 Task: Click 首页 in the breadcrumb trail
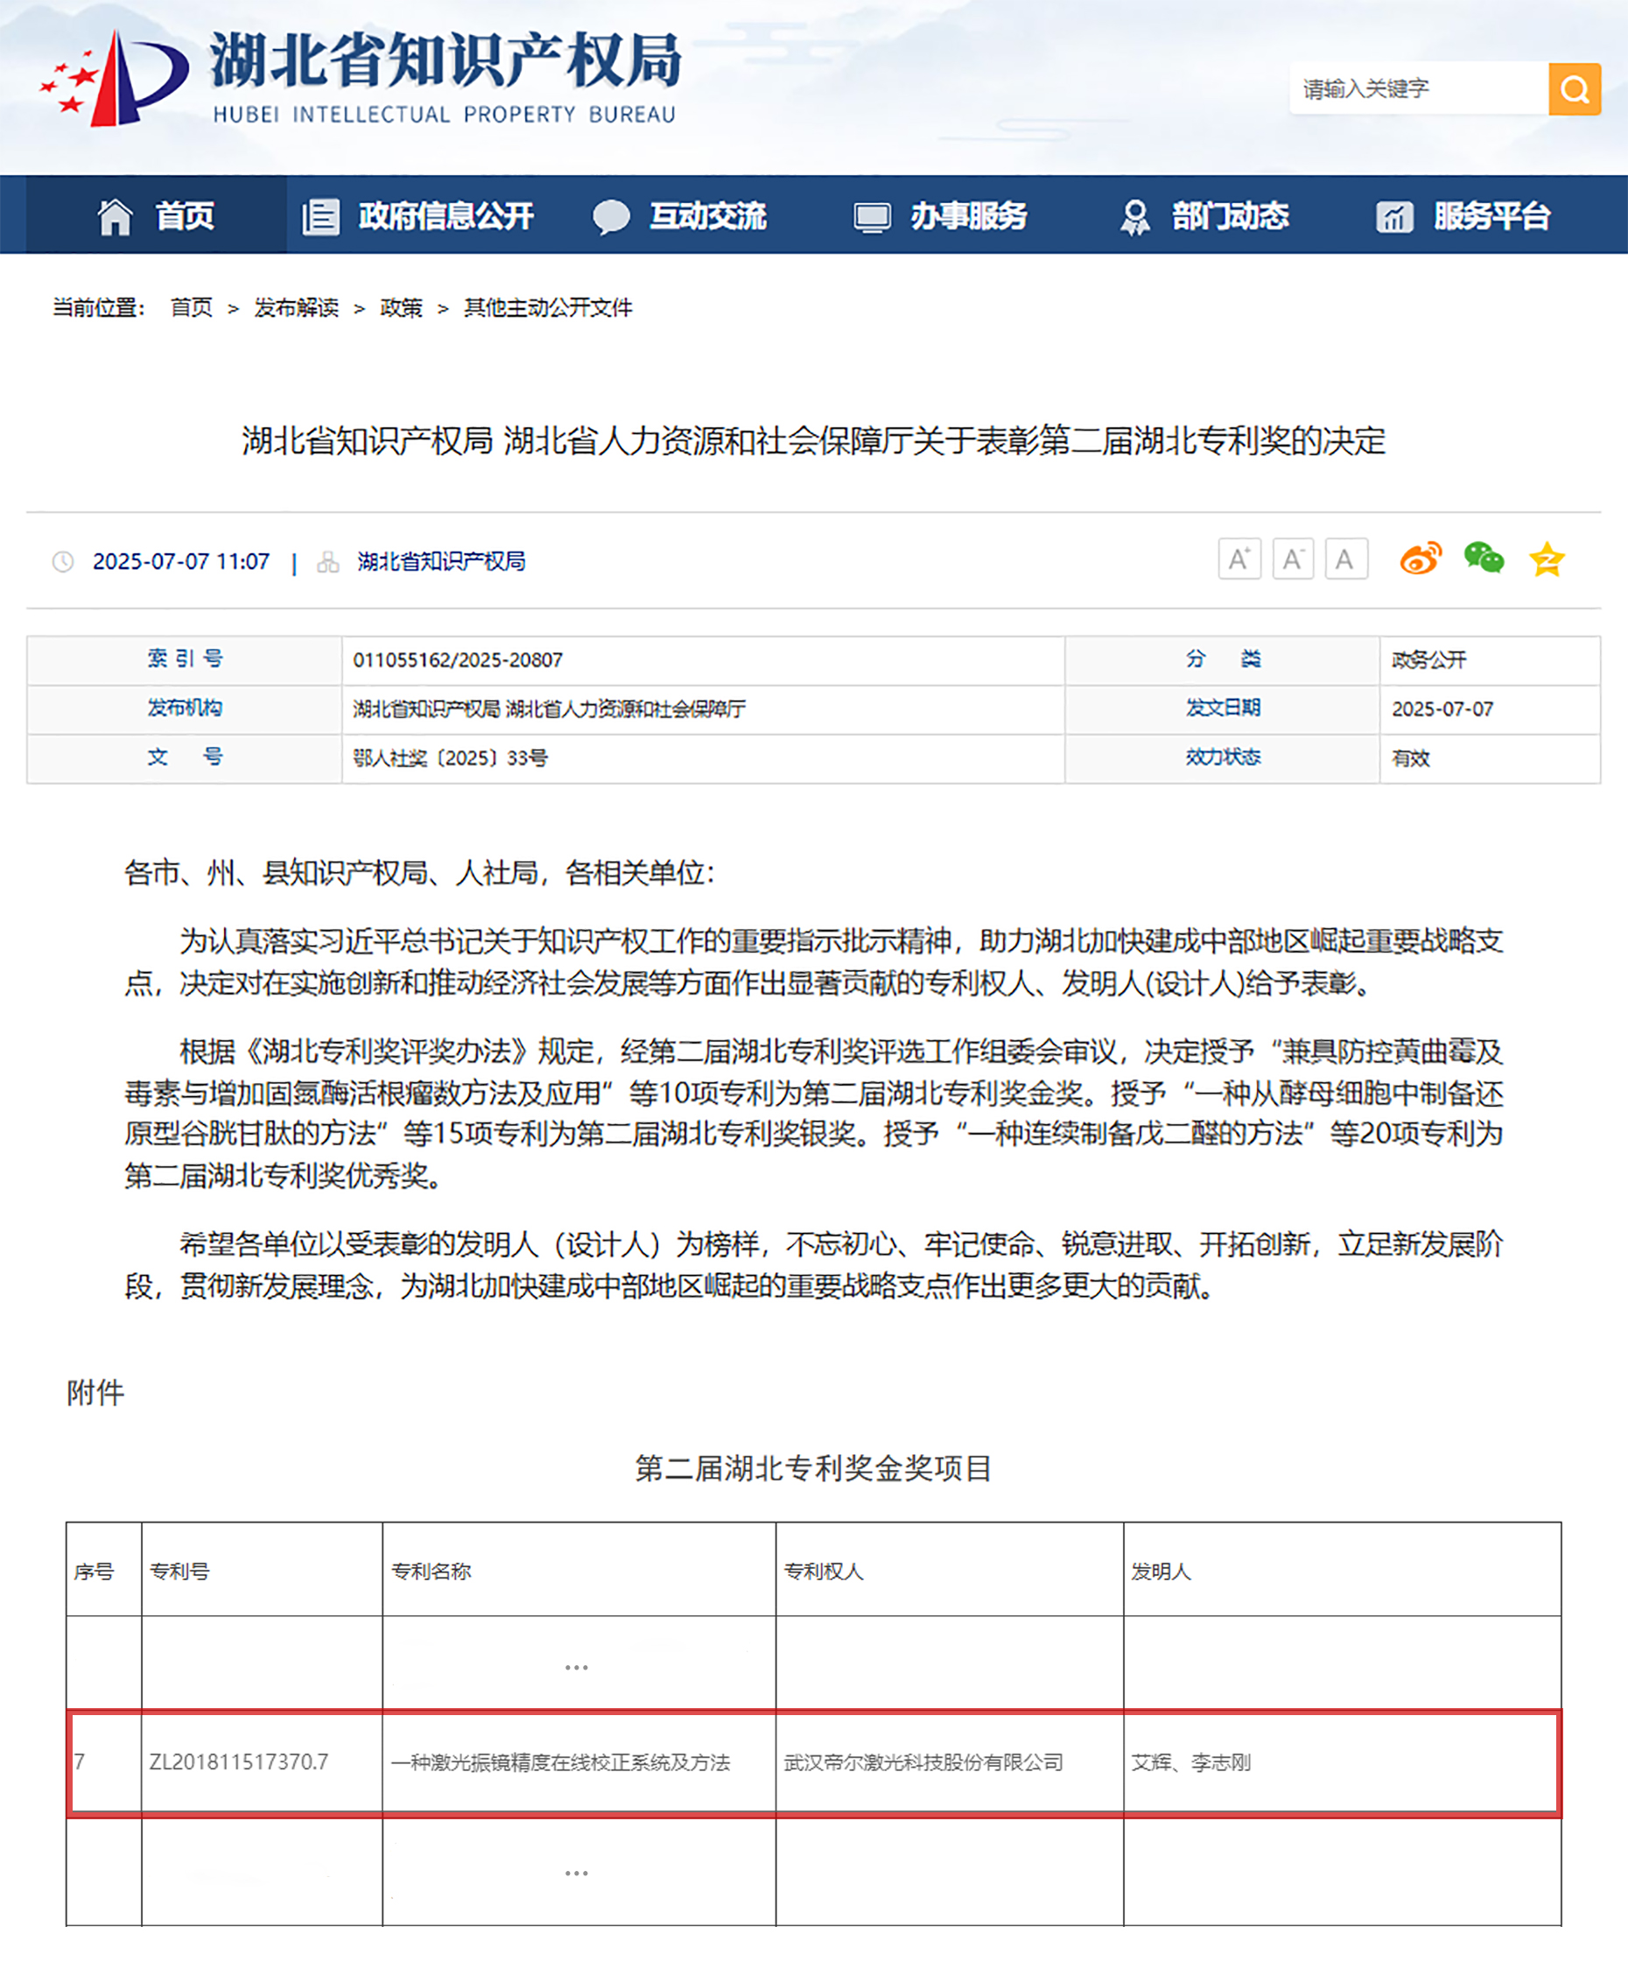(191, 307)
